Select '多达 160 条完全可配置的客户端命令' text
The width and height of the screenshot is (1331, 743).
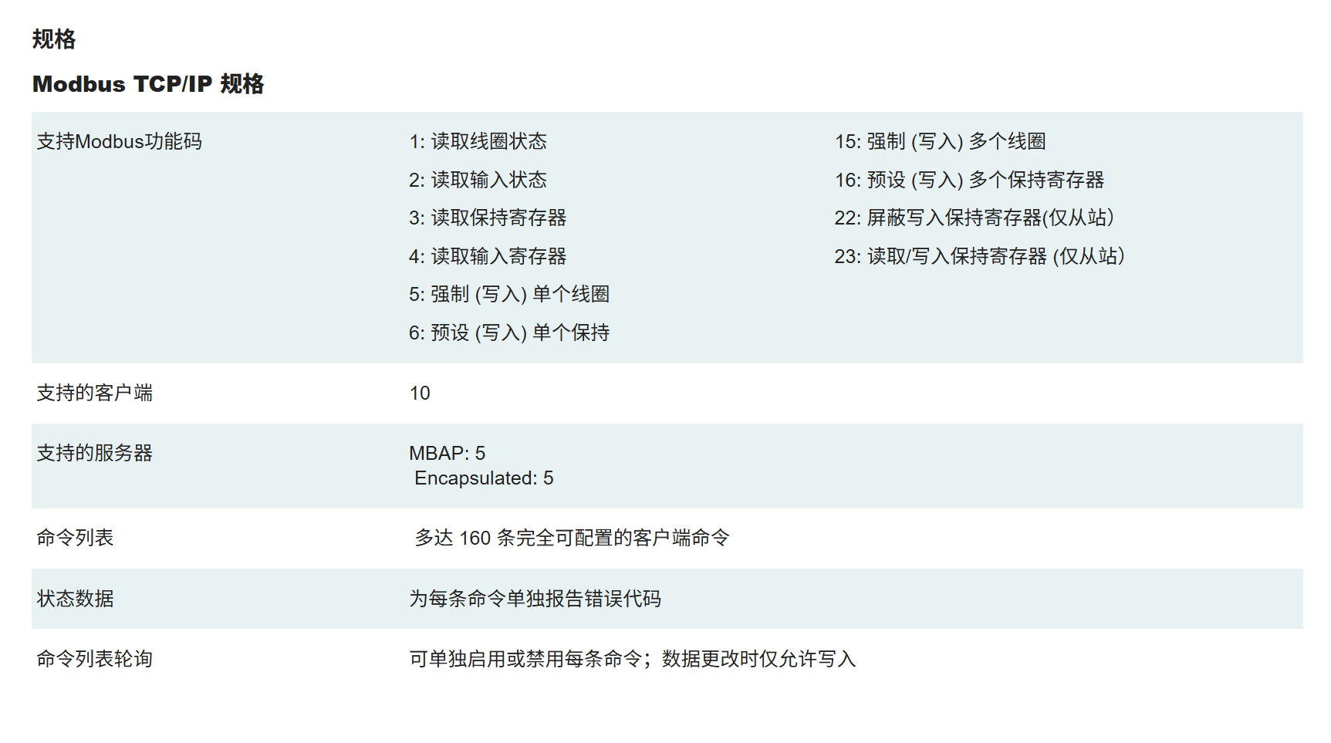pos(572,539)
